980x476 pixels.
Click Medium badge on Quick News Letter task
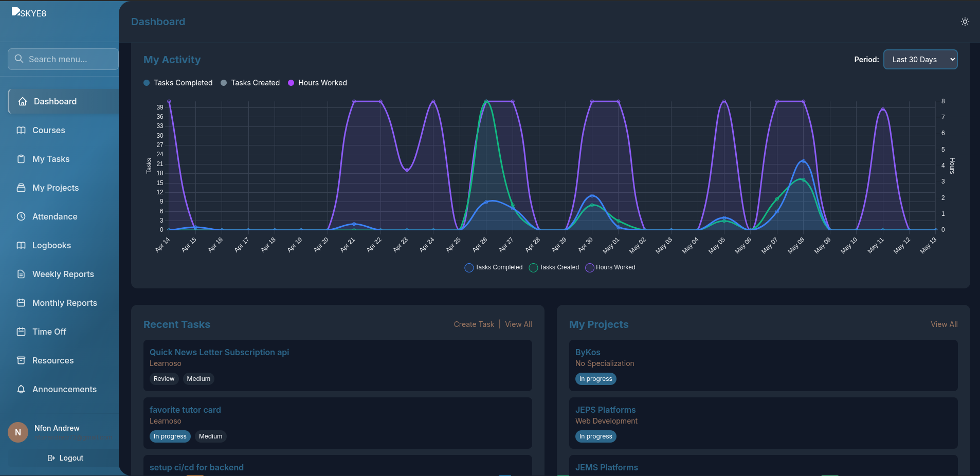(x=198, y=379)
